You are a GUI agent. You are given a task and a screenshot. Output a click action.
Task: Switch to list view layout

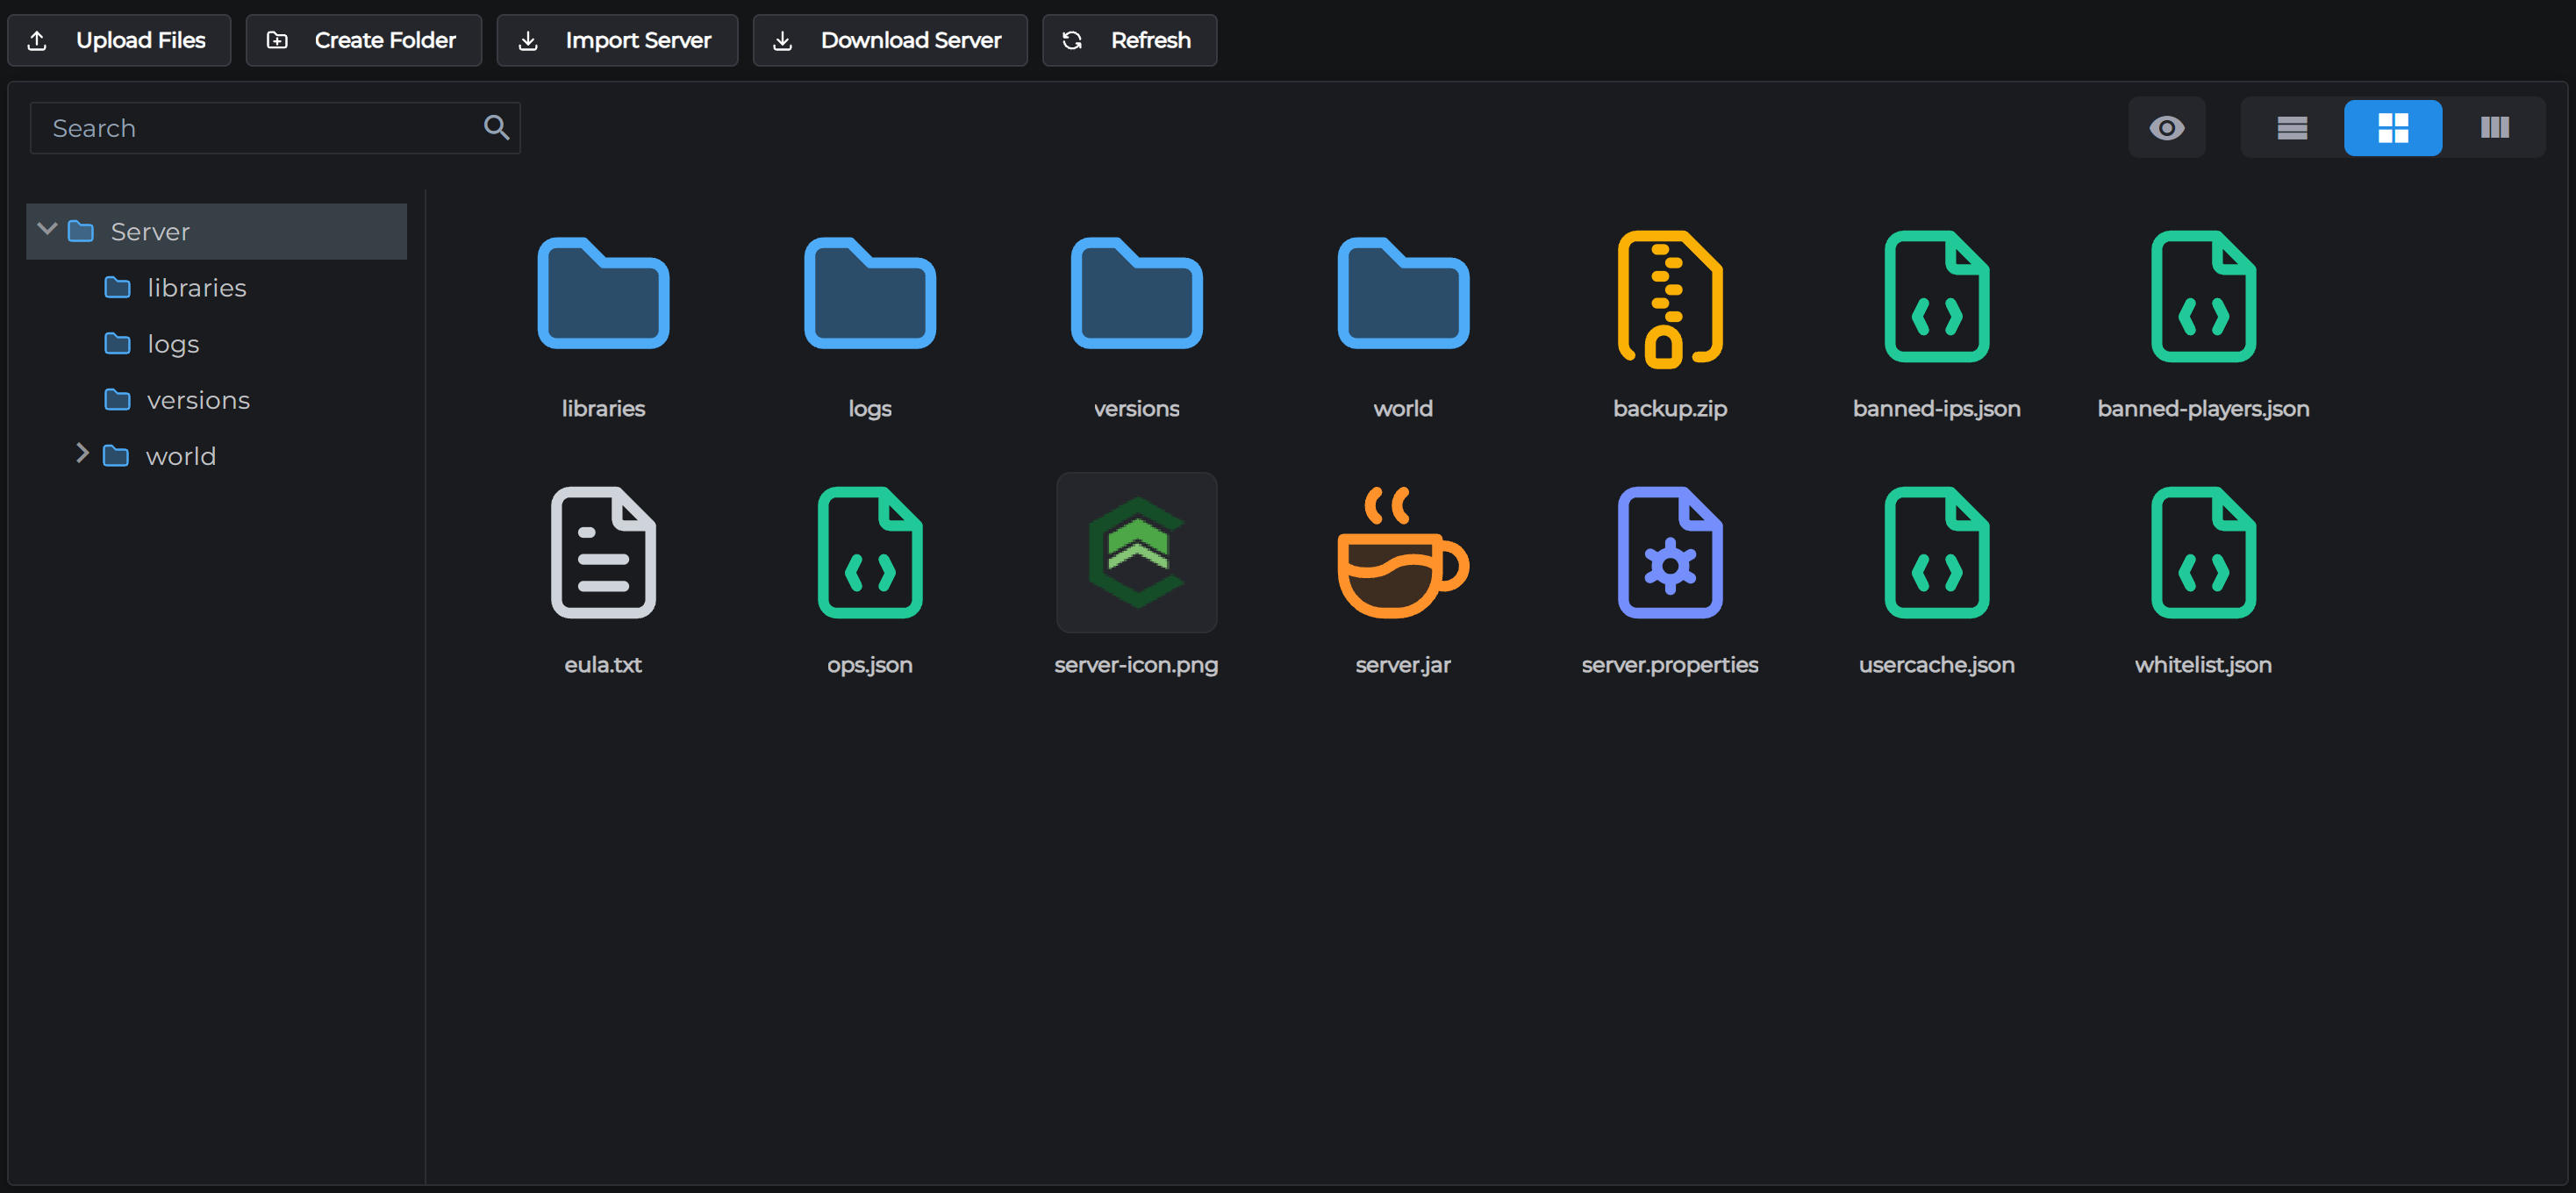pyautogui.click(x=2291, y=127)
